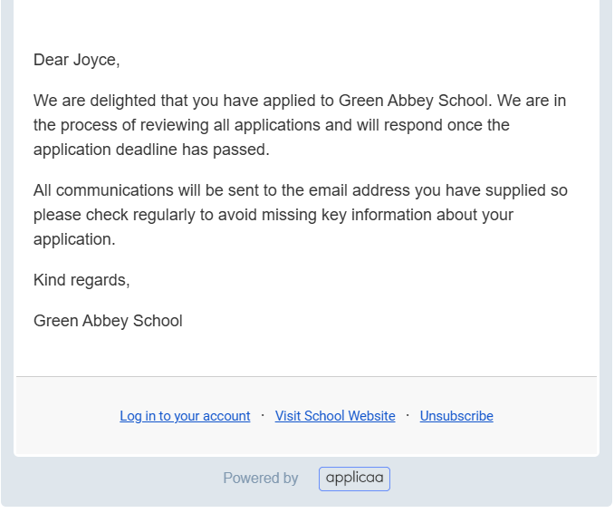Click the applicaa logo badge
614x513 pixels.
click(x=354, y=479)
